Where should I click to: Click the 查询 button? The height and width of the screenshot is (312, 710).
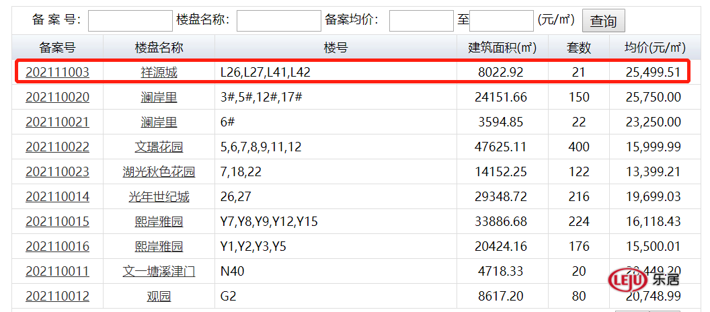tap(604, 21)
